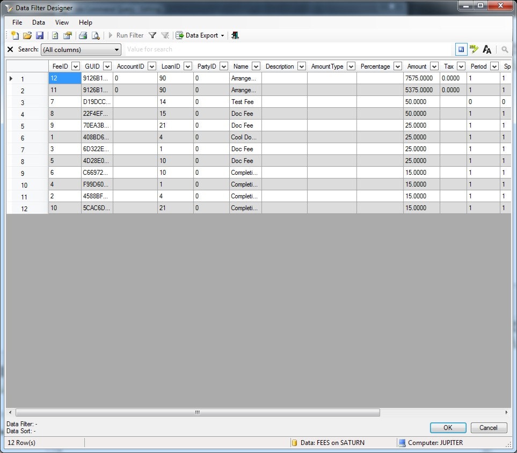517x453 pixels.
Task: Open the View menu
Action: pos(62,23)
